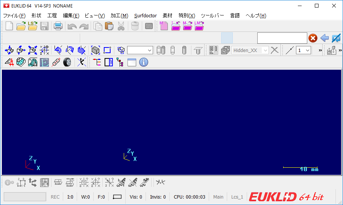Open the line width dropdown showing 1
The image size is (343, 205).
(304, 50)
